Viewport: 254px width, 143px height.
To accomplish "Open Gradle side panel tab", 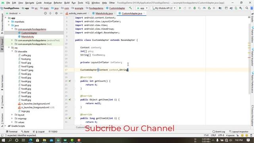I will [x=252, y=18].
